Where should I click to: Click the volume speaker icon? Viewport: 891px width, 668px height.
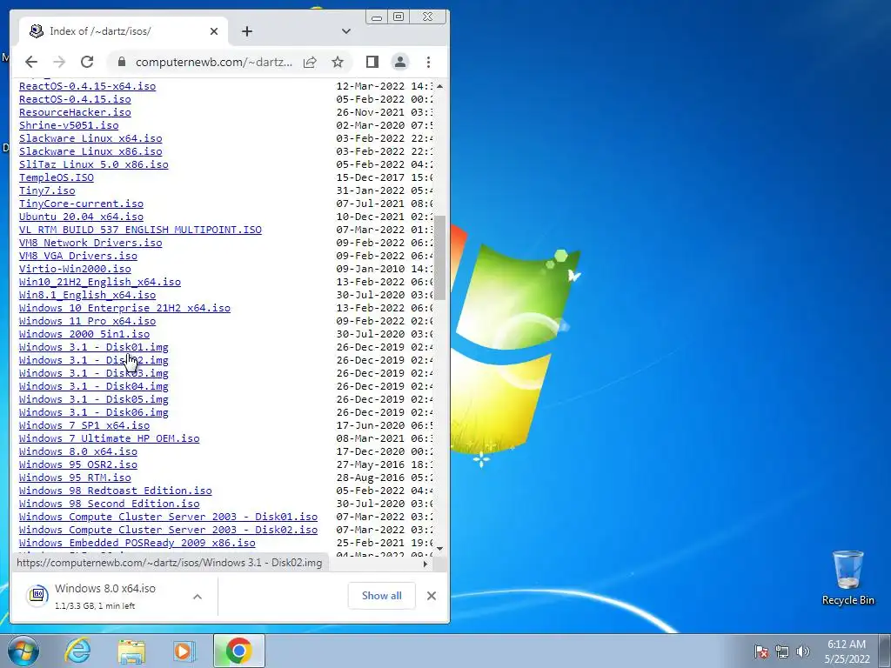coord(803,651)
